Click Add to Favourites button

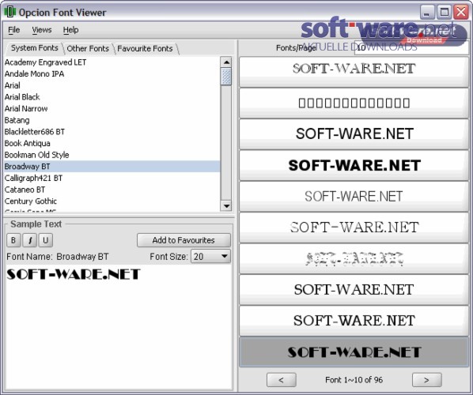point(184,240)
